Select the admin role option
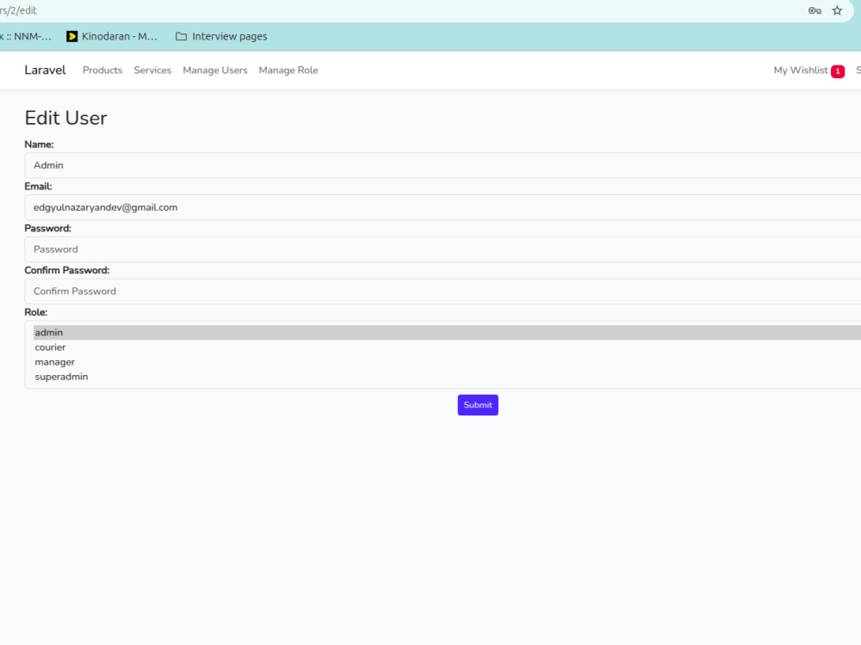Viewport: 861px width, 645px height. (x=447, y=332)
